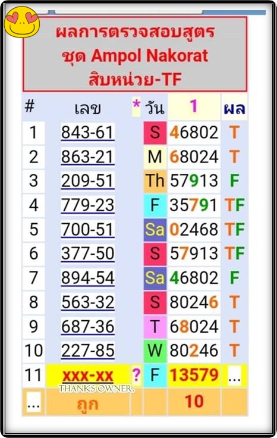The width and height of the screenshot is (277, 438).
Task: Open the 377-50 number link
Action: pos(87,254)
